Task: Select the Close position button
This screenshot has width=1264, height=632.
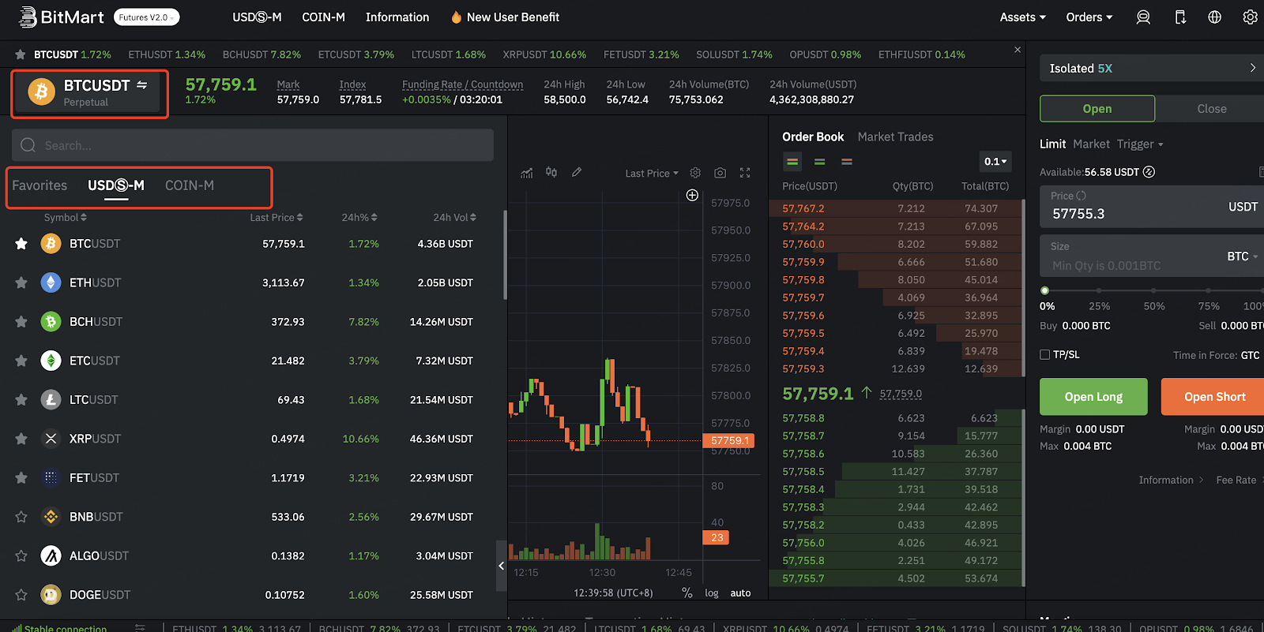Action: [1211, 109]
